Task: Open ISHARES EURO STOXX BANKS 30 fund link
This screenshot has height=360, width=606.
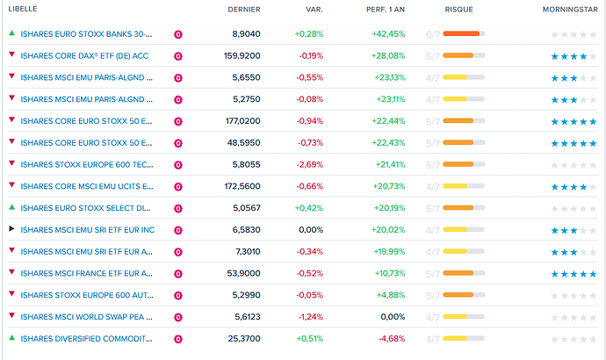Action: [x=86, y=34]
